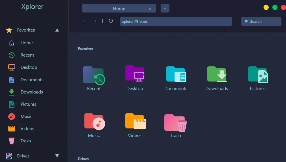Collapse the Favorites section with the triangle

tap(57, 30)
